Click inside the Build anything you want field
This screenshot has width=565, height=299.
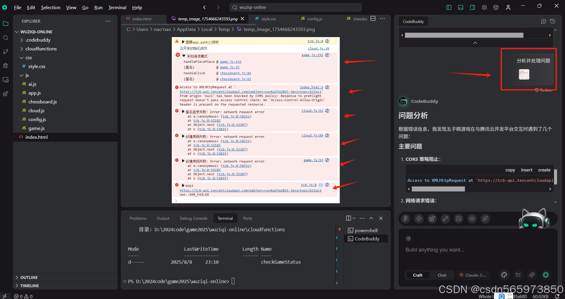[458, 250]
